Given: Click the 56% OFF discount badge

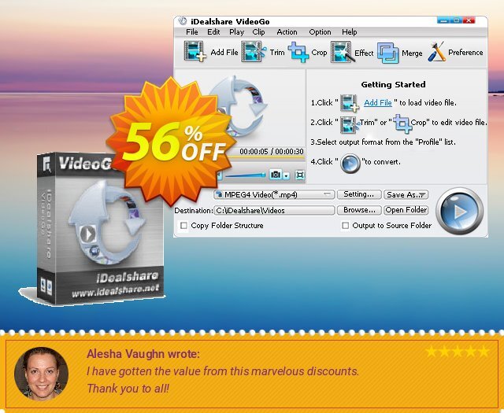Looking at the screenshot, I should pyautogui.click(x=171, y=142).
